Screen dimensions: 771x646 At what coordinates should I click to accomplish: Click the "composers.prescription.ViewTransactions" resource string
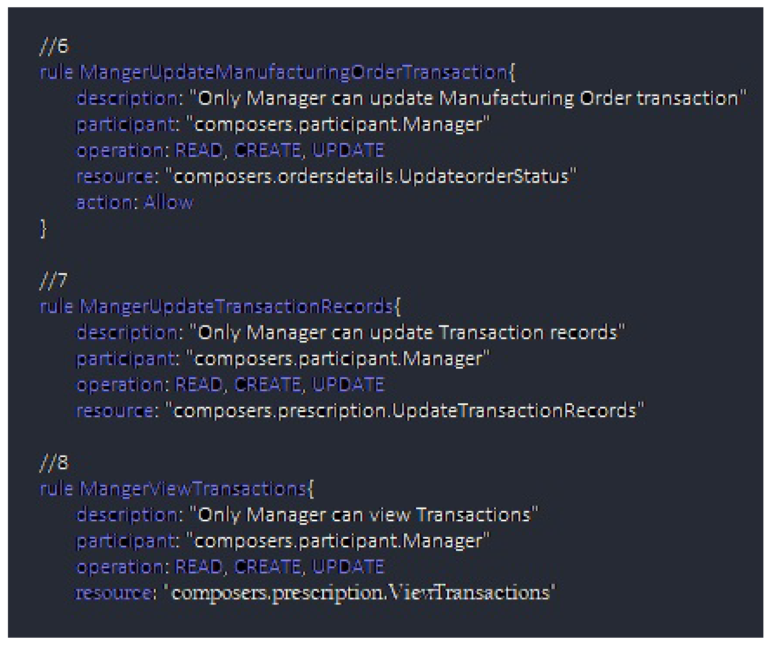coord(360,593)
